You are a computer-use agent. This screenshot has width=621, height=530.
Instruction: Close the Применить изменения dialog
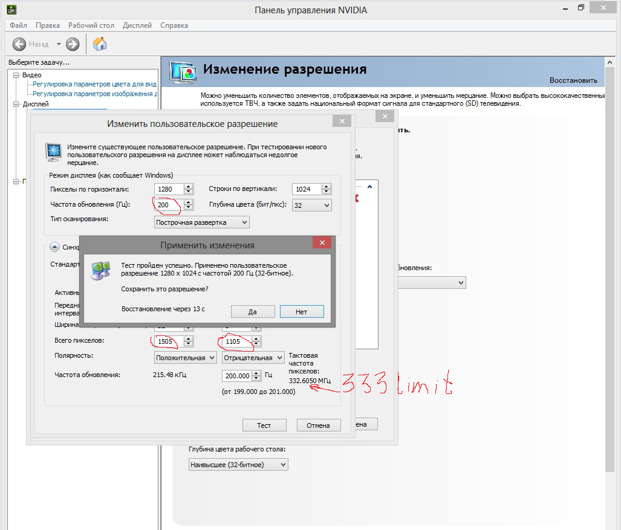pos(322,243)
